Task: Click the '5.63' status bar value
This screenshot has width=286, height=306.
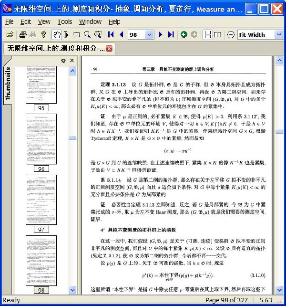Action: point(266,300)
